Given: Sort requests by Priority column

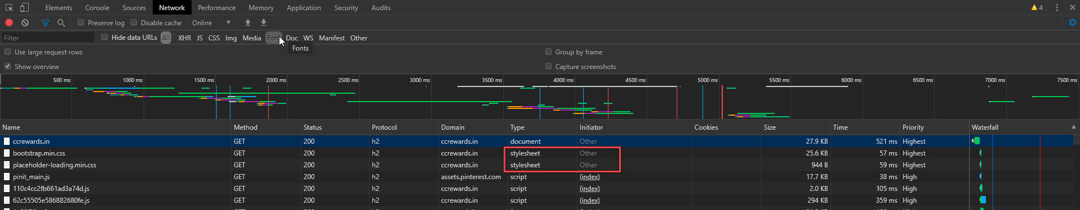Looking at the screenshot, I should coord(935,127).
